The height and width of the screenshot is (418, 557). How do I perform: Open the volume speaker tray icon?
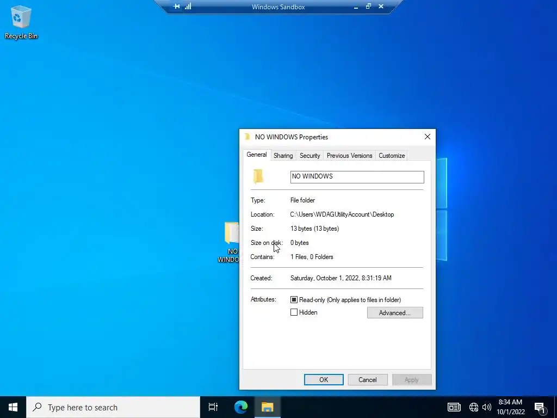pyautogui.click(x=487, y=407)
